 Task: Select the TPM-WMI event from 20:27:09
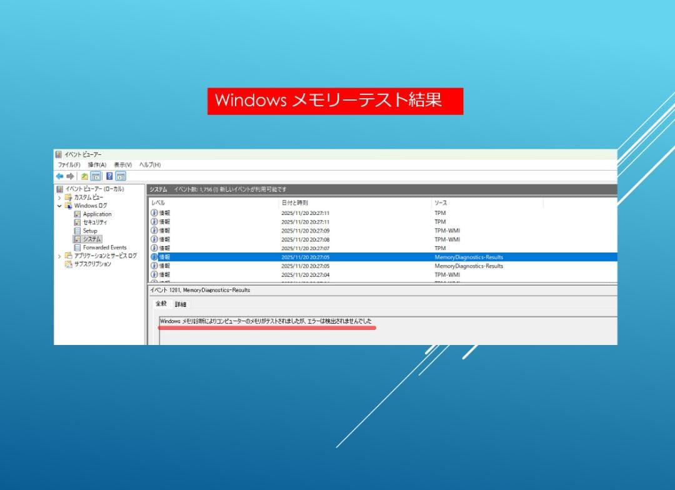[312, 231]
